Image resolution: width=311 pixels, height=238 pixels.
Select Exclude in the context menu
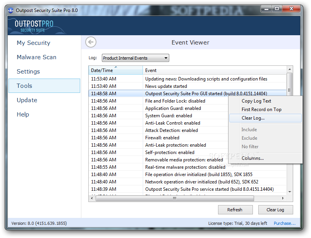click(265, 138)
